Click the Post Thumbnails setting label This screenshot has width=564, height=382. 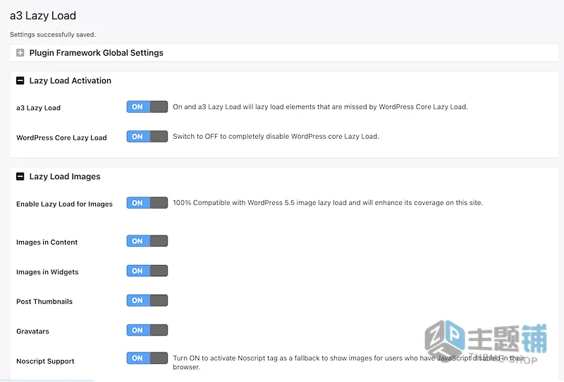pyautogui.click(x=44, y=302)
